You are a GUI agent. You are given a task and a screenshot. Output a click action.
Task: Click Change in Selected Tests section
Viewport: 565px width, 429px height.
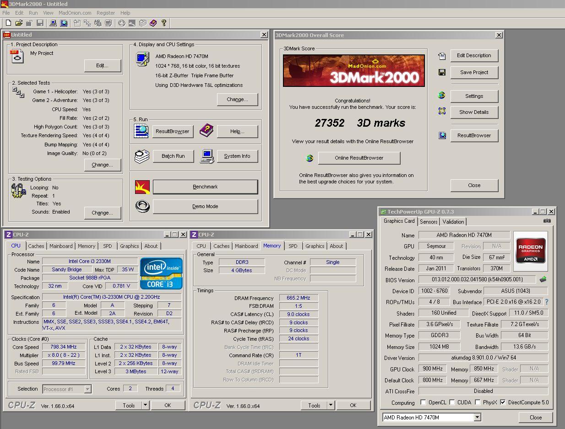(x=103, y=165)
